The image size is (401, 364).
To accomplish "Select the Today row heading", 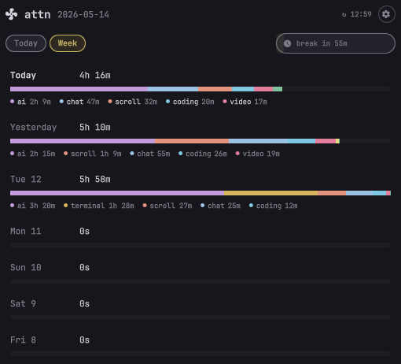I will coord(23,76).
